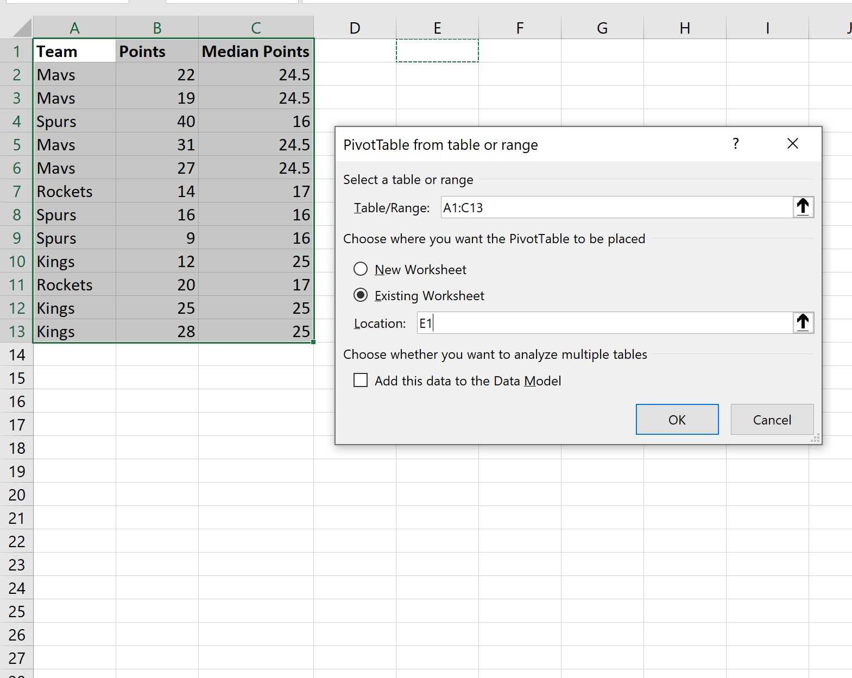Click the question mark help icon
This screenshot has width=852, height=678.
(x=736, y=144)
